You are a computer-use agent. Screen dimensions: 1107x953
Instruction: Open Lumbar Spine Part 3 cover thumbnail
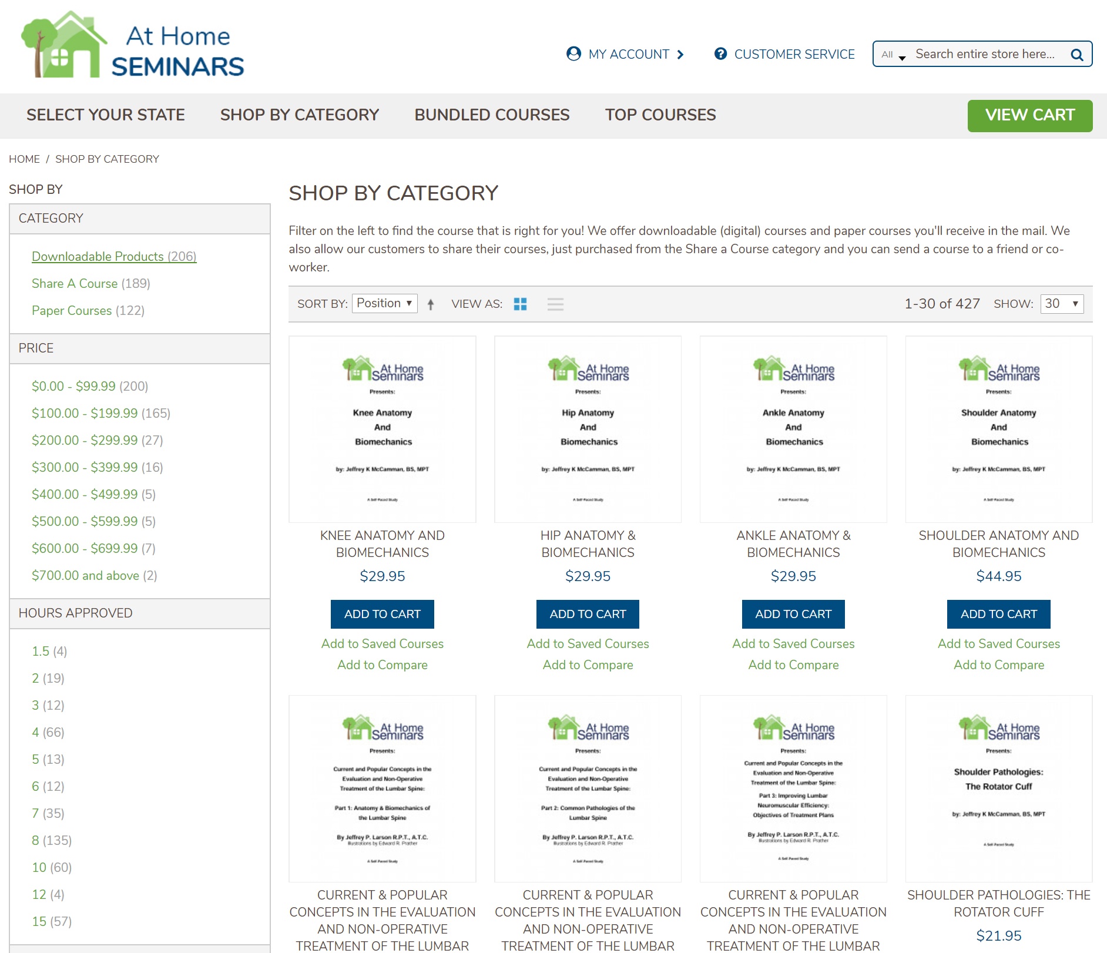click(794, 789)
